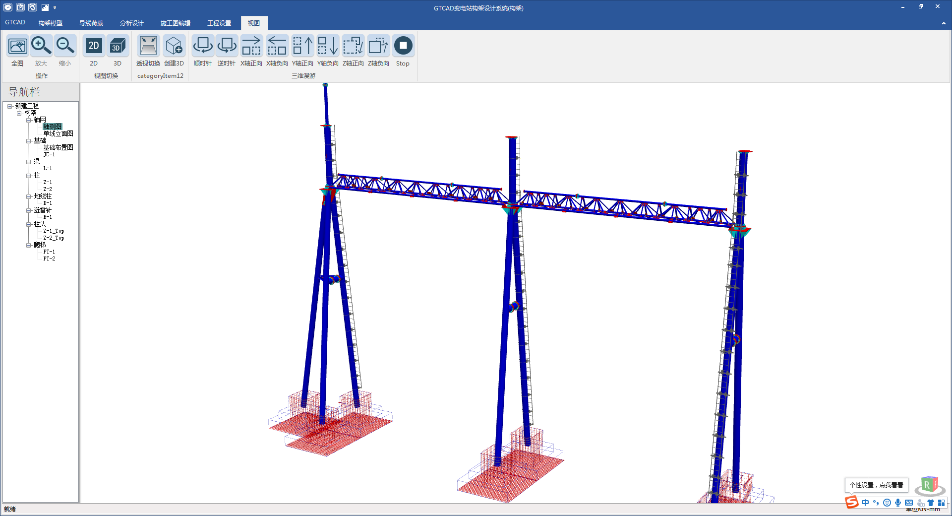Screen dimensions: 952x516
Task: Rotate the view 顺时针 clockwise
Action: click(x=202, y=46)
